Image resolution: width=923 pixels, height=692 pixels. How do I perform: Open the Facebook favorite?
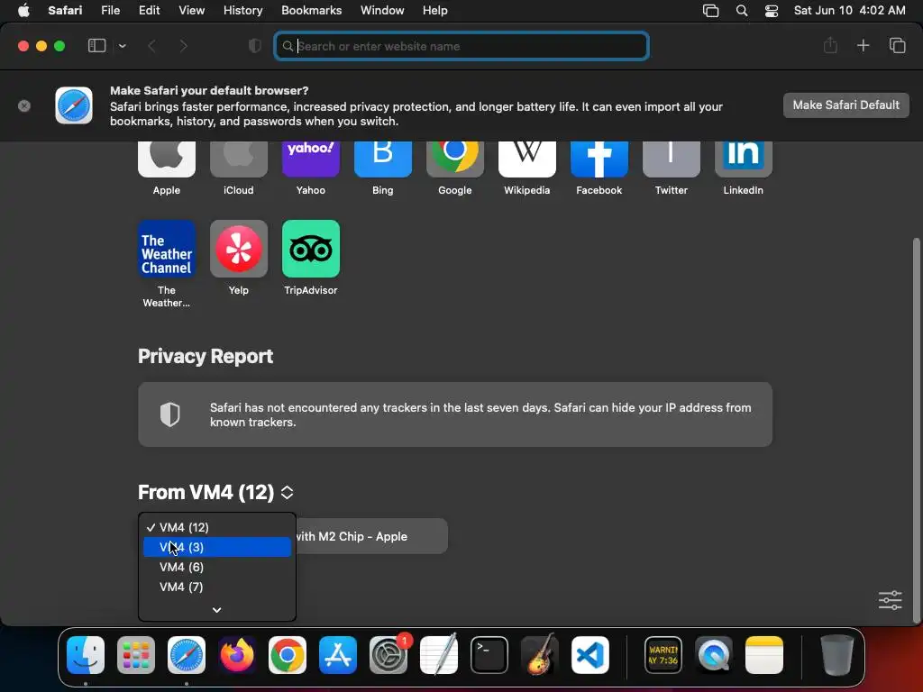pyautogui.click(x=599, y=168)
